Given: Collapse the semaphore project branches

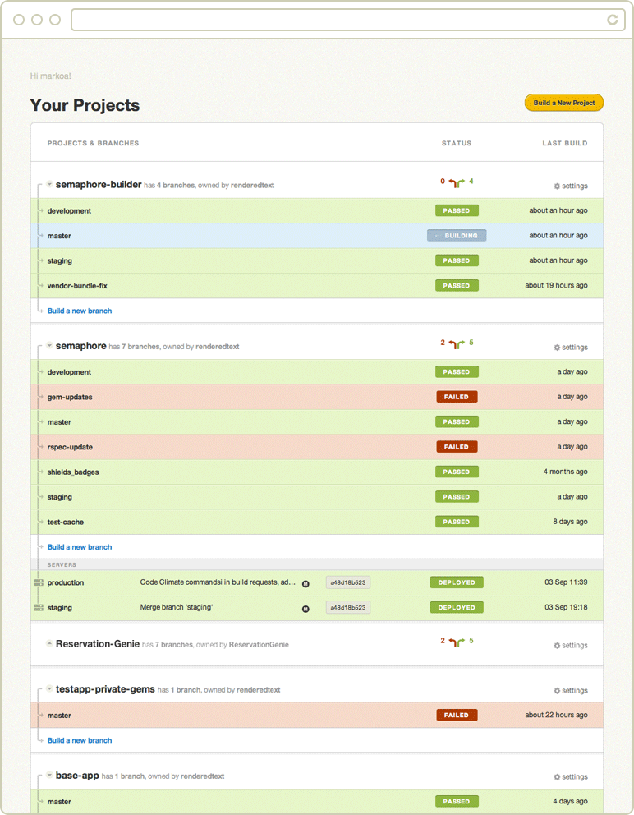Looking at the screenshot, I should [49, 347].
